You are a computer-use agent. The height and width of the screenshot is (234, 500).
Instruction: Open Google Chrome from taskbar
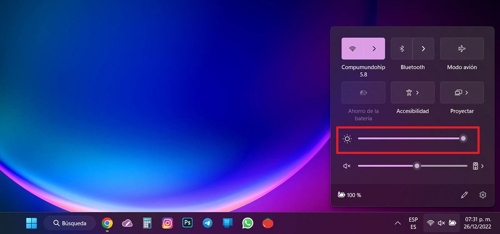click(x=107, y=223)
